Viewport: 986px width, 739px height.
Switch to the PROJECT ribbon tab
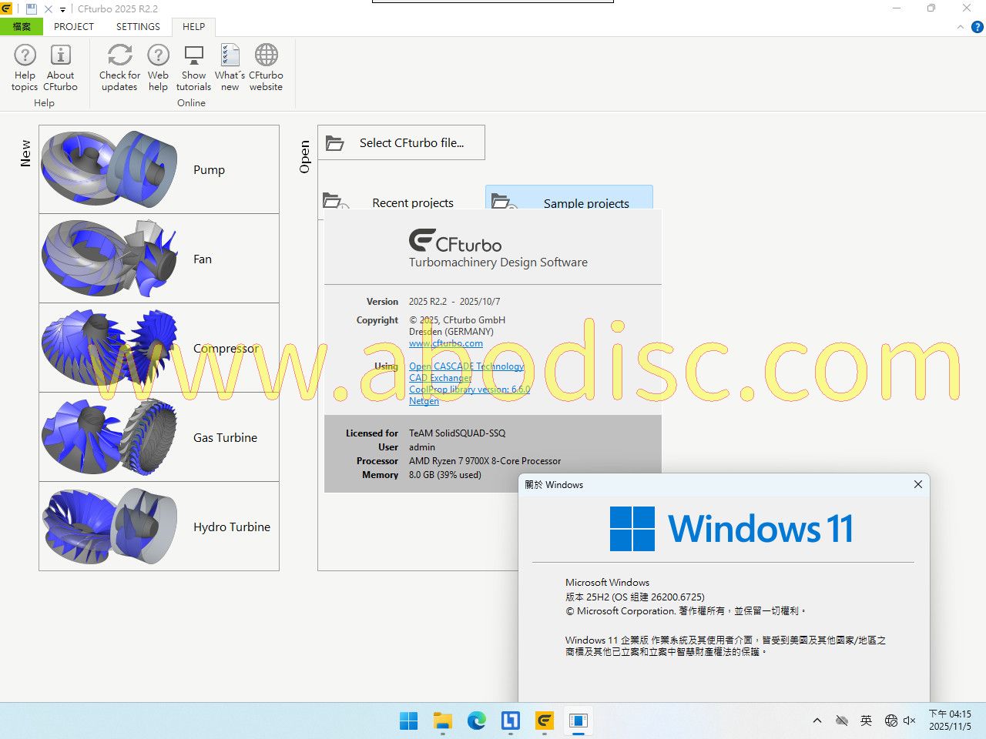[74, 26]
